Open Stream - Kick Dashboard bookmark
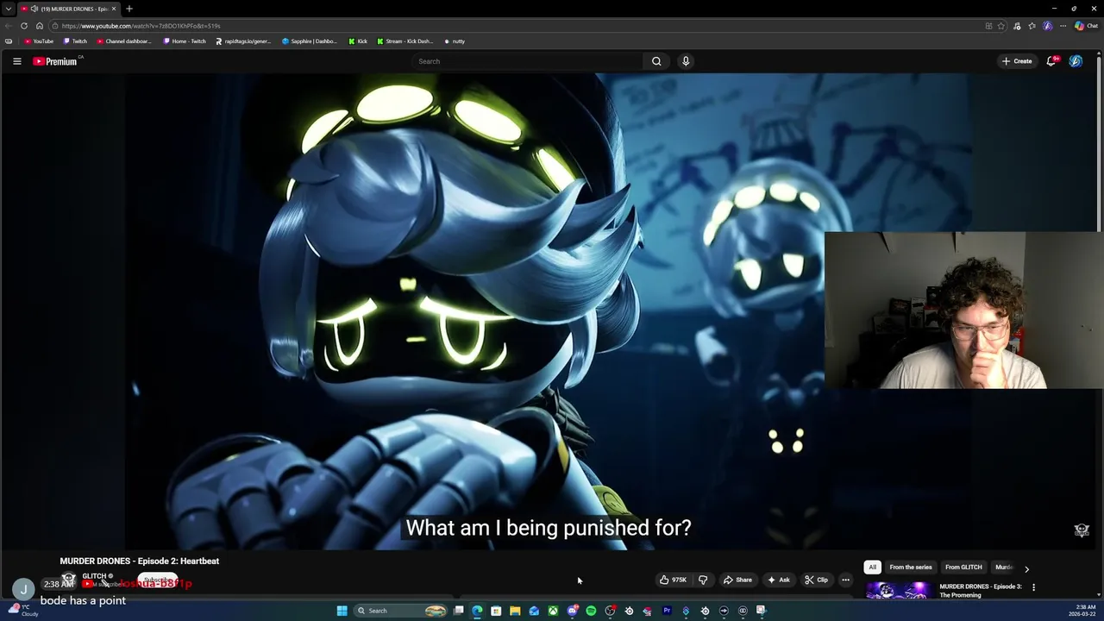The width and height of the screenshot is (1104, 621). (405, 41)
